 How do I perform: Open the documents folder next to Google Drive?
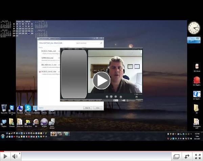(20, 123)
